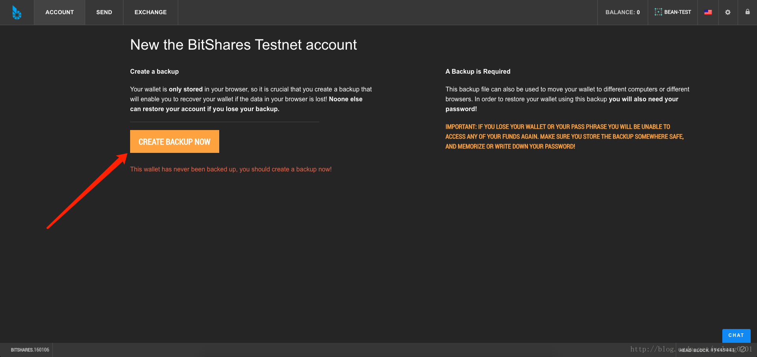
Task: Click the never backed up warning text
Action: [231, 169]
